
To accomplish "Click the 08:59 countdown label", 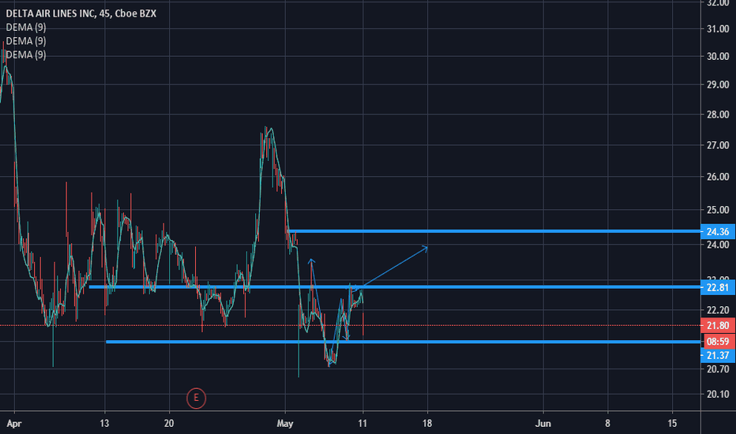I will (x=718, y=341).
